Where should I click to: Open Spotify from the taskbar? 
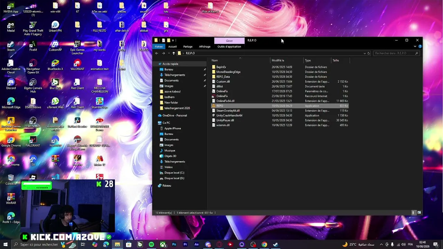(x=151, y=245)
